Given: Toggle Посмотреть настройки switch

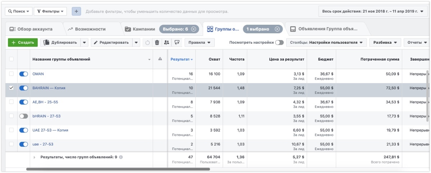Looking at the screenshot, I should point(279,43).
